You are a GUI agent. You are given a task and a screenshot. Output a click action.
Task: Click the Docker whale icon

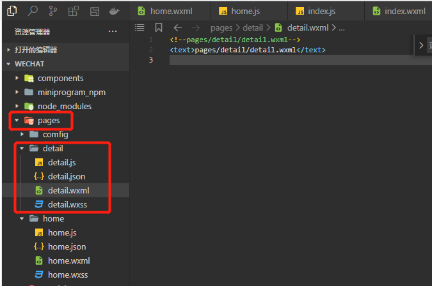tap(114, 11)
